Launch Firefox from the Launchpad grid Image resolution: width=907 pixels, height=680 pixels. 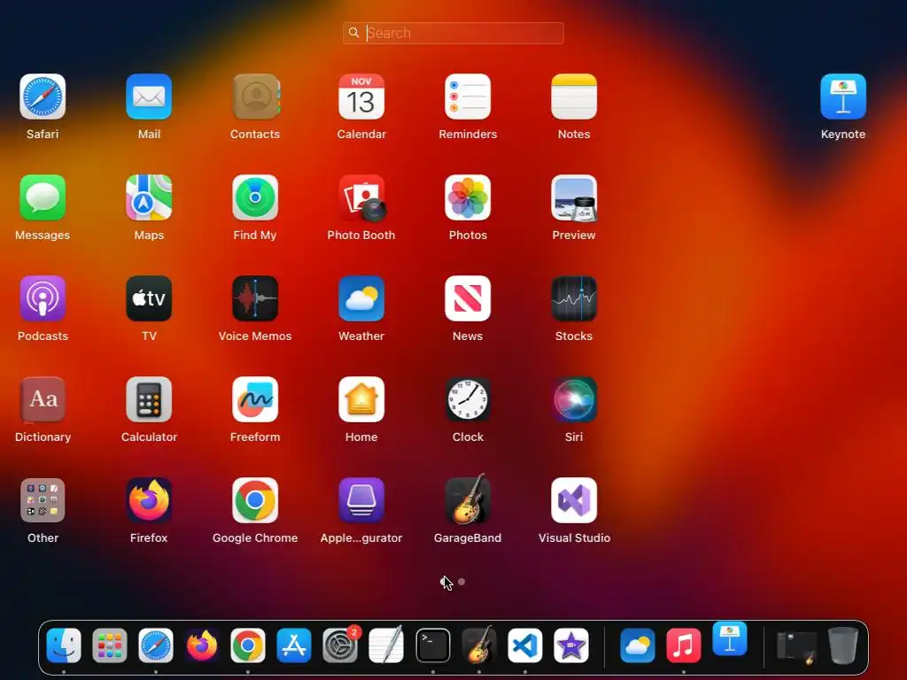149,500
